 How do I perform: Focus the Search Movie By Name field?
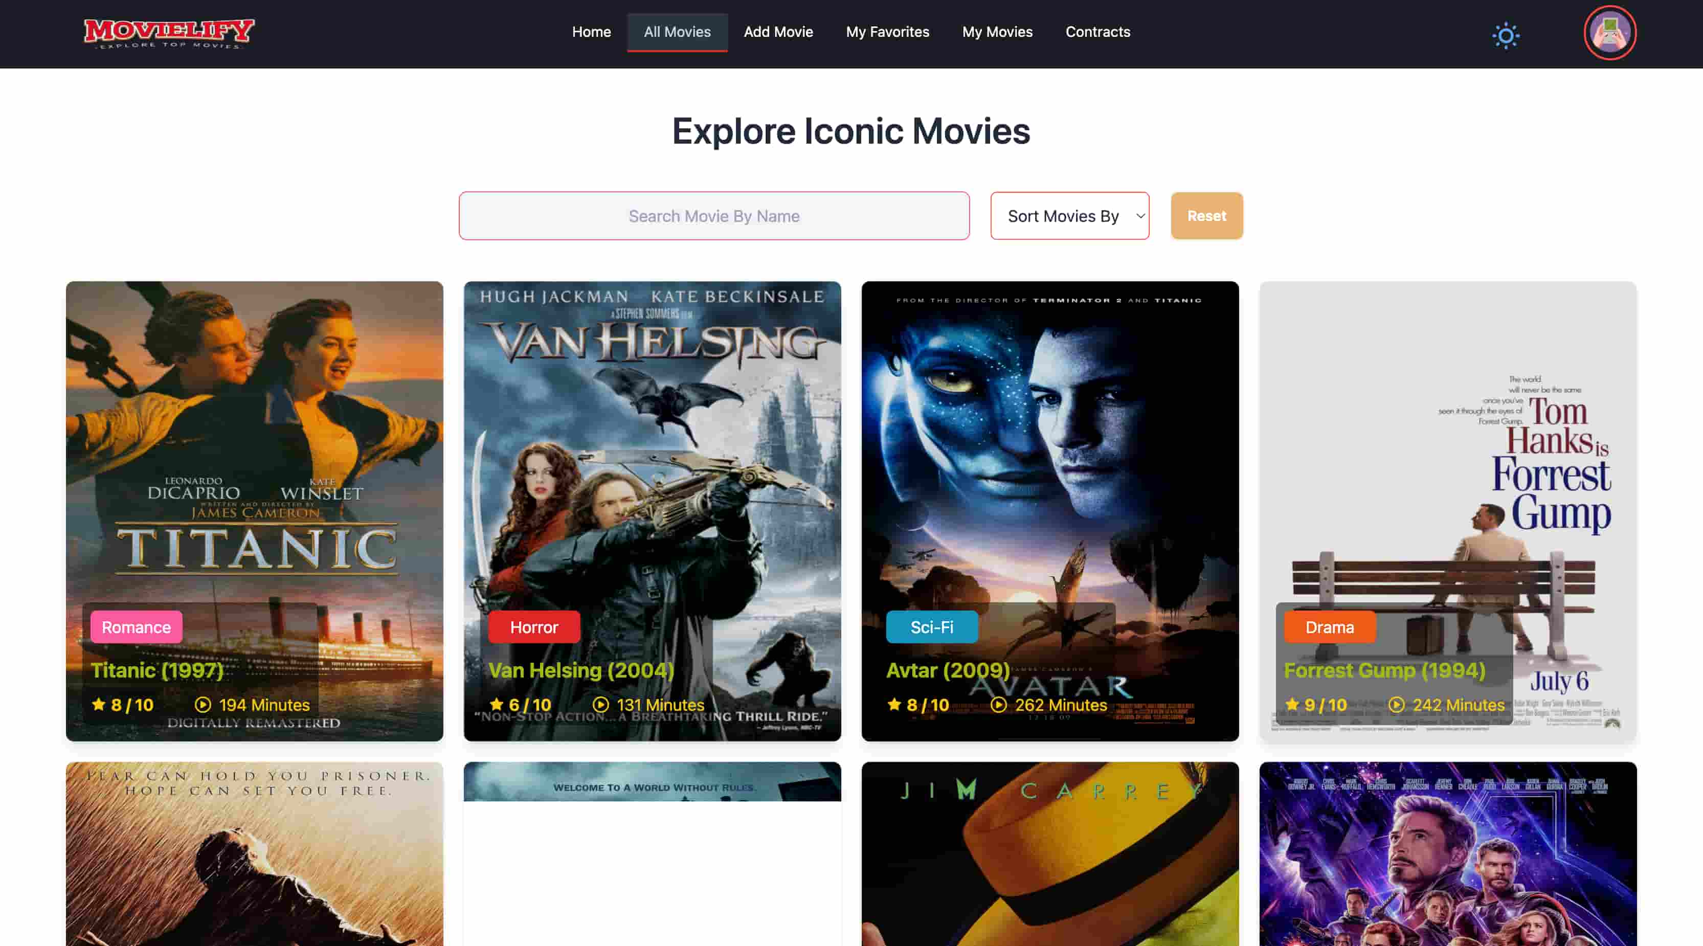coord(714,216)
